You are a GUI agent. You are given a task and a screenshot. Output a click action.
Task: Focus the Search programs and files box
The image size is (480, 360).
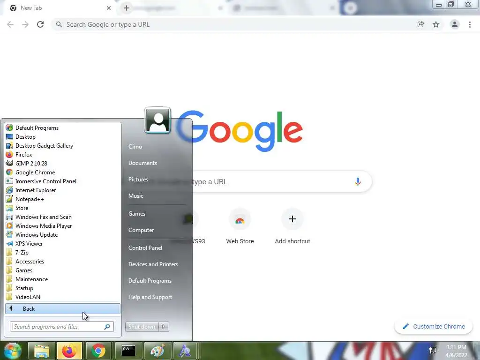pyautogui.click(x=62, y=327)
